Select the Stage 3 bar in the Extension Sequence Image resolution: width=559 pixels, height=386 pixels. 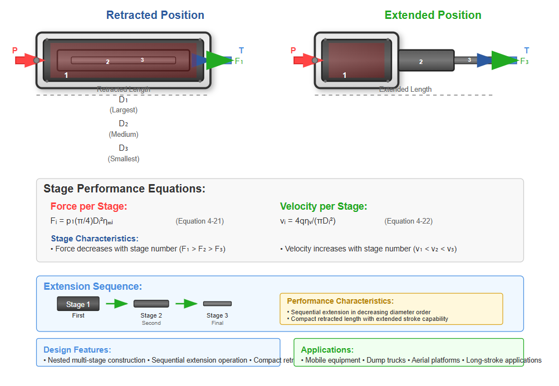pos(217,304)
